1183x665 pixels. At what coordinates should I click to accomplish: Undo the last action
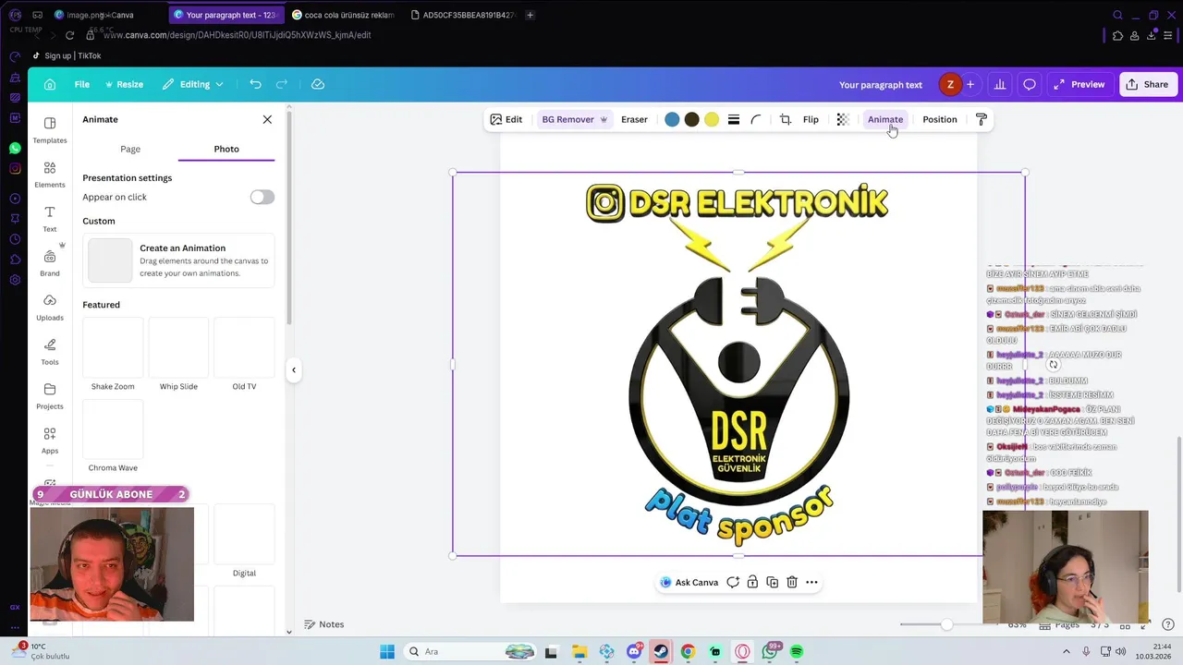(x=255, y=84)
